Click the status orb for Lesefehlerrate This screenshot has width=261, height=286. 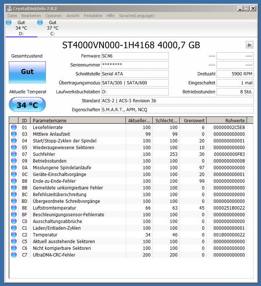(x=14, y=127)
